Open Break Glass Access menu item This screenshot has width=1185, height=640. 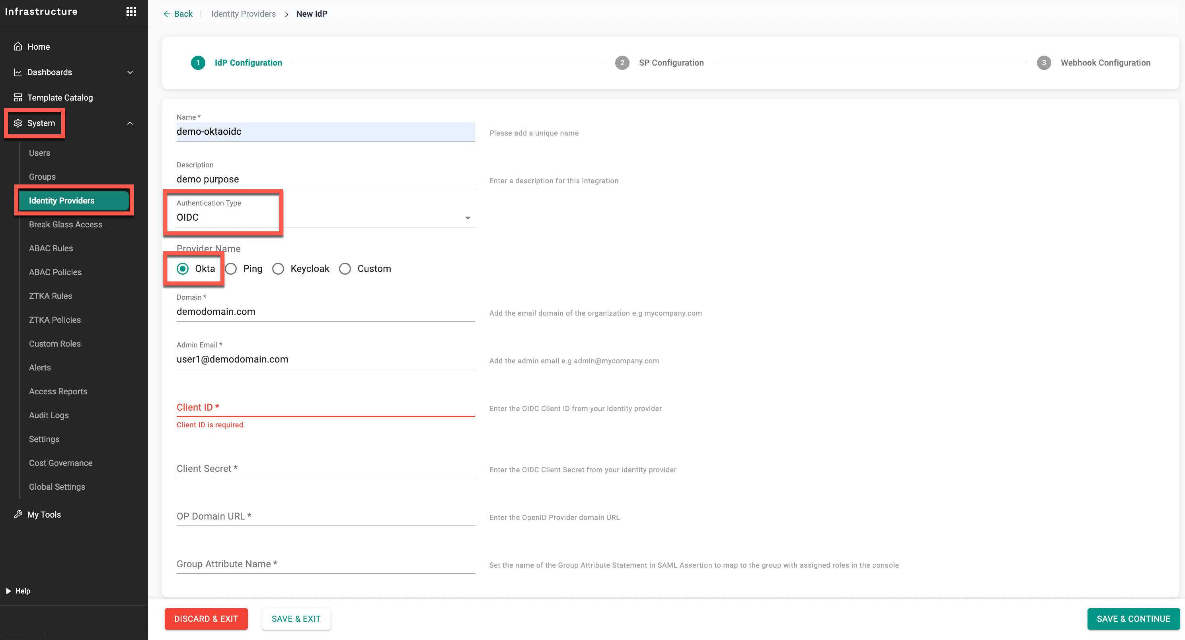pyautogui.click(x=65, y=224)
